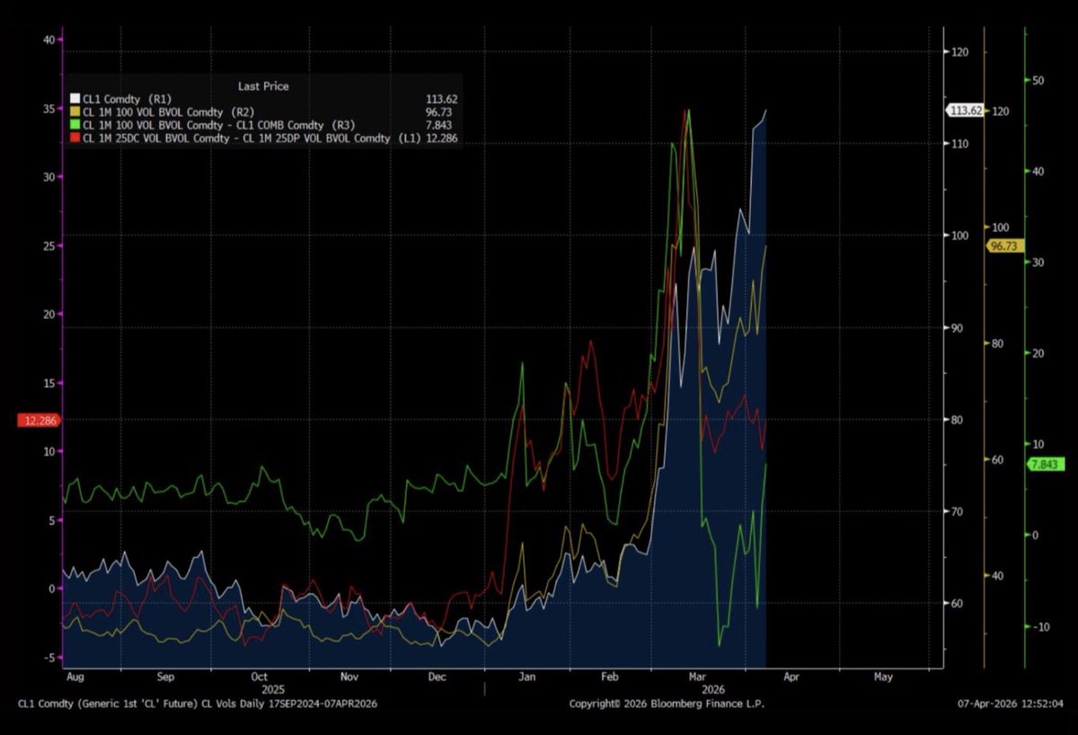1078x735 pixels.
Task: Click the Dec label on time axis
Action: click(x=438, y=677)
